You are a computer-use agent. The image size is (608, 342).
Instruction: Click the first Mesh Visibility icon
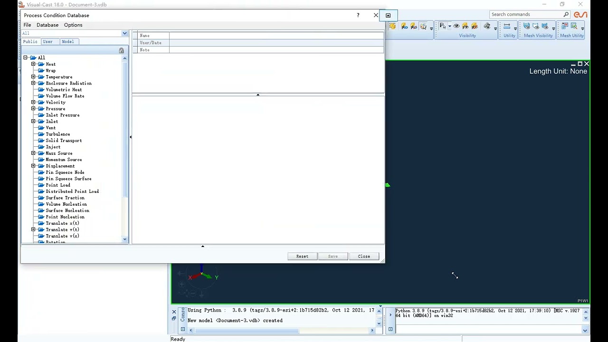pyautogui.click(x=527, y=26)
